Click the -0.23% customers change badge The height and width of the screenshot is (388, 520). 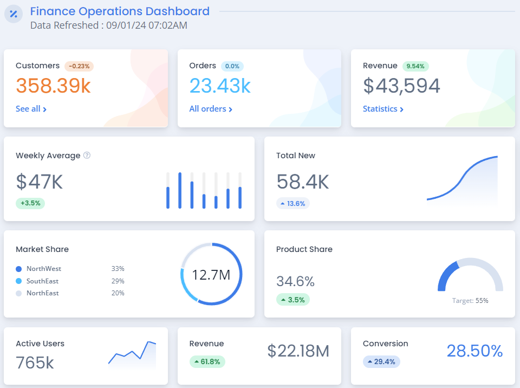point(79,66)
